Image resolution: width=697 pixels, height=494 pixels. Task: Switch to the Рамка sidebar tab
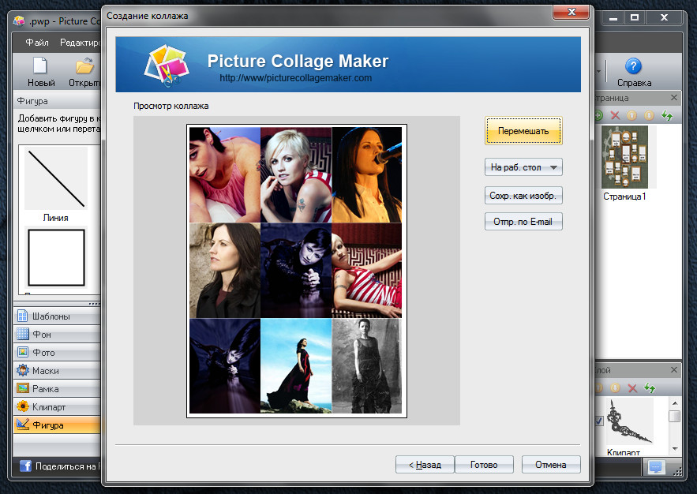[x=57, y=389]
